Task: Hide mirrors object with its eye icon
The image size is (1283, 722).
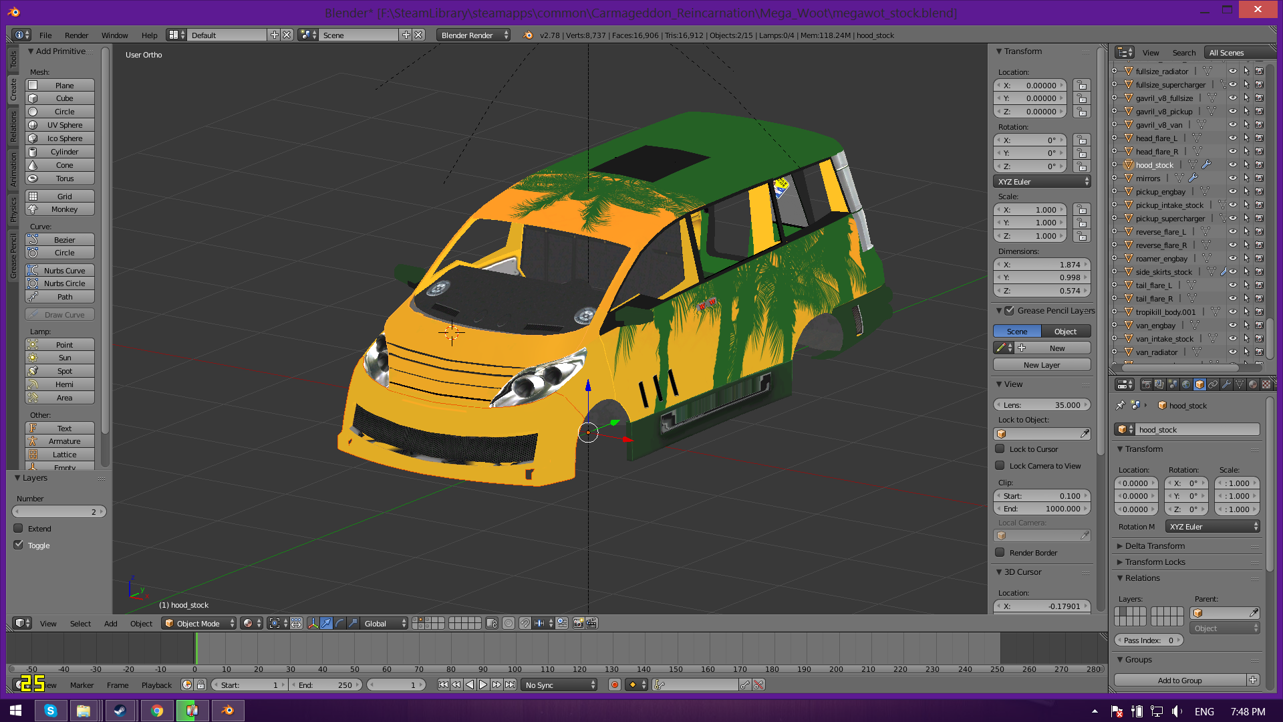Action: pyautogui.click(x=1233, y=178)
